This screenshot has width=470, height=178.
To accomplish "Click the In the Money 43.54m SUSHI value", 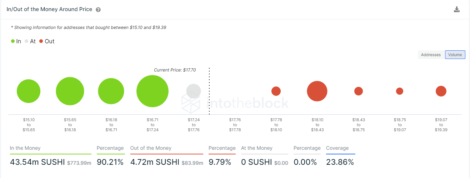I will tap(37, 162).
